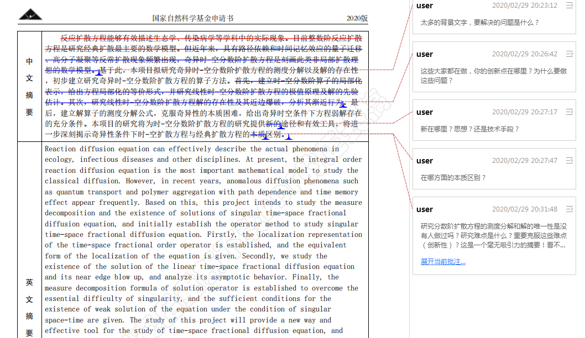Select the comment "太多的背景文字，要解决的问题是什么？"

pos(479,23)
